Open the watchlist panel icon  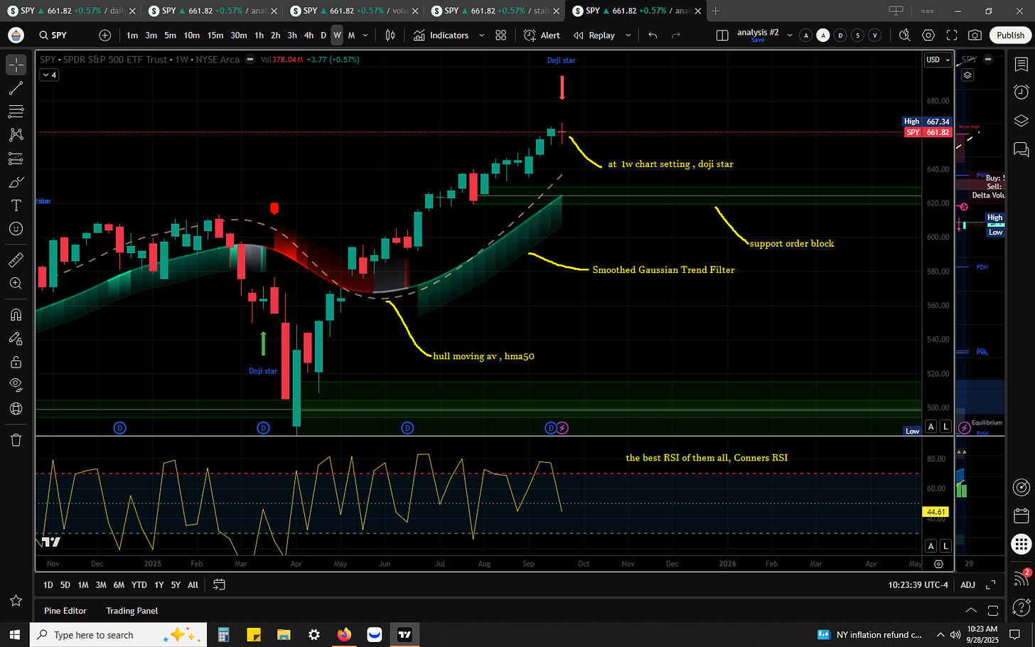(x=1021, y=65)
